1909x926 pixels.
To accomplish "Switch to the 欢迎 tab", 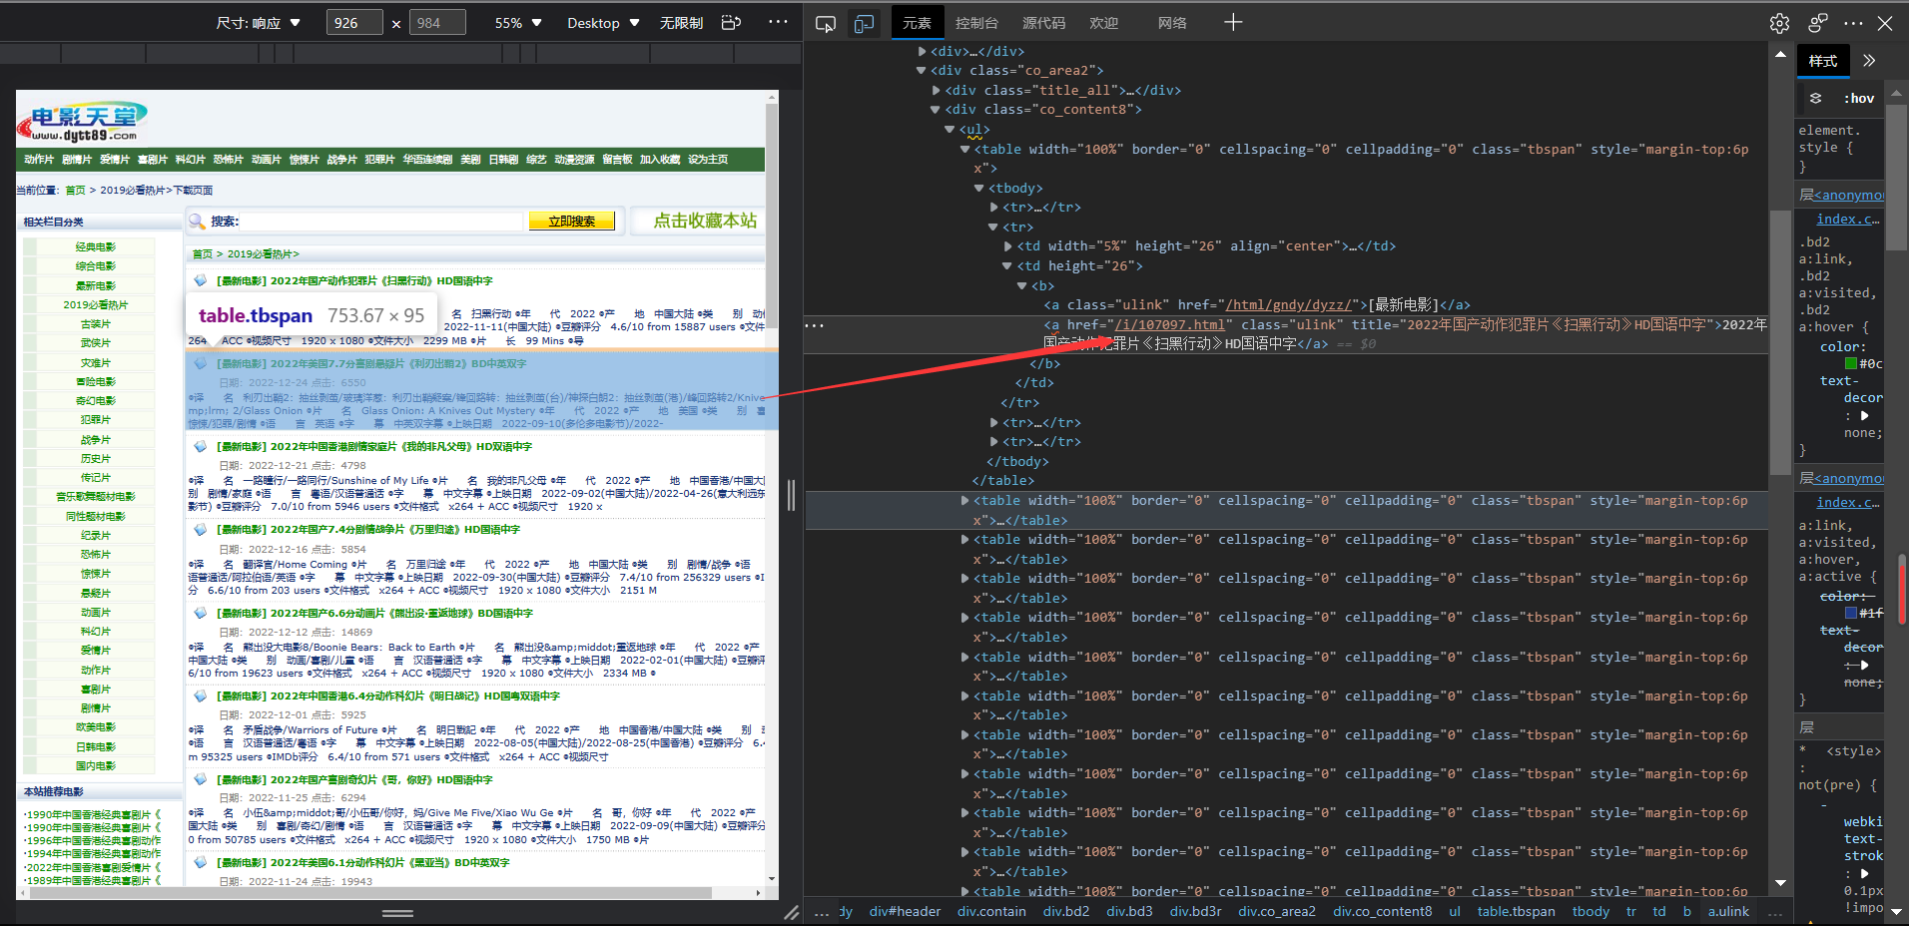I will (1103, 23).
